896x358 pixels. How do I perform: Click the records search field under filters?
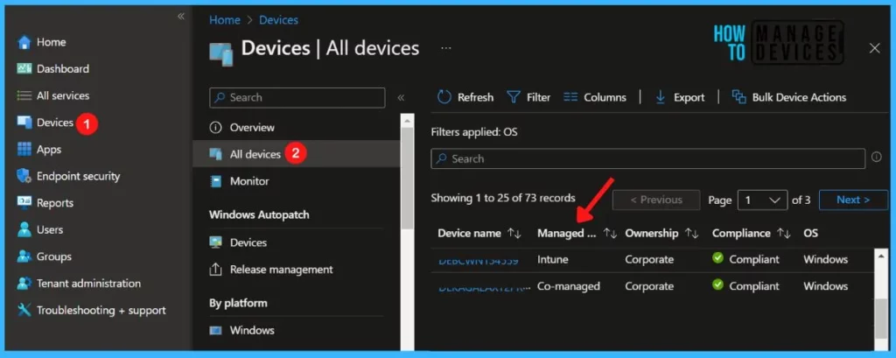(648, 158)
